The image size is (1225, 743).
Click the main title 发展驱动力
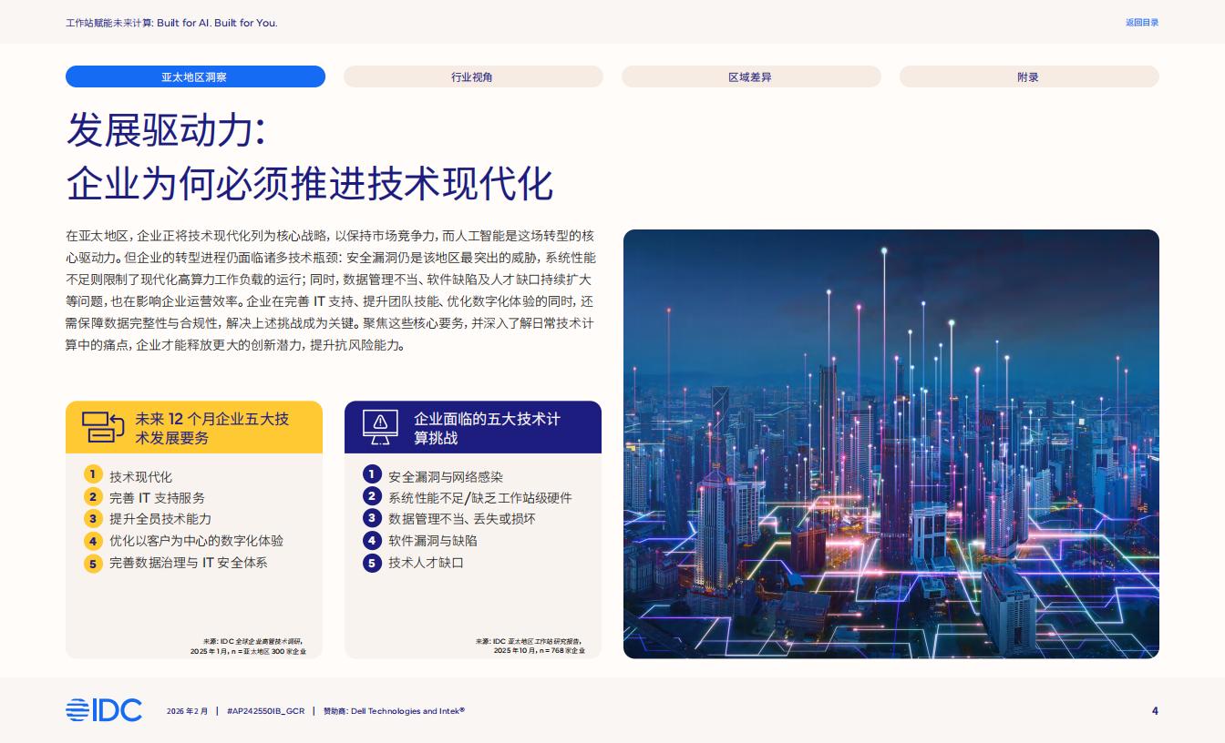(x=166, y=132)
